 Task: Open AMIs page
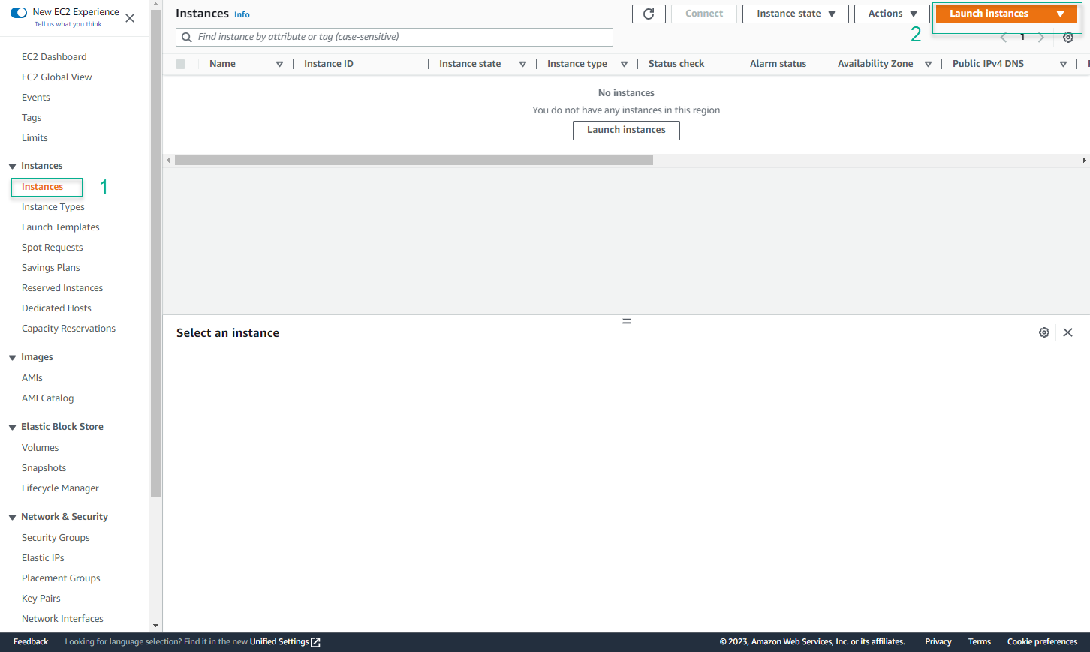click(x=32, y=378)
